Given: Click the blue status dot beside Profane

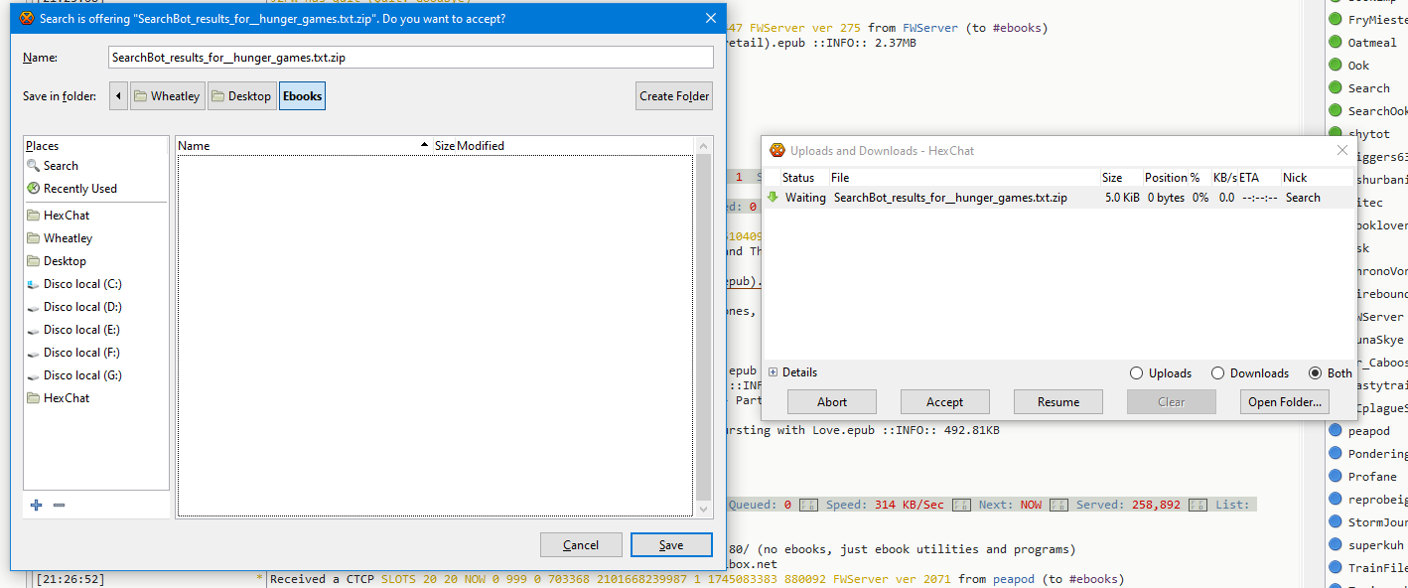Looking at the screenshot, I should tap(1337, 477).
